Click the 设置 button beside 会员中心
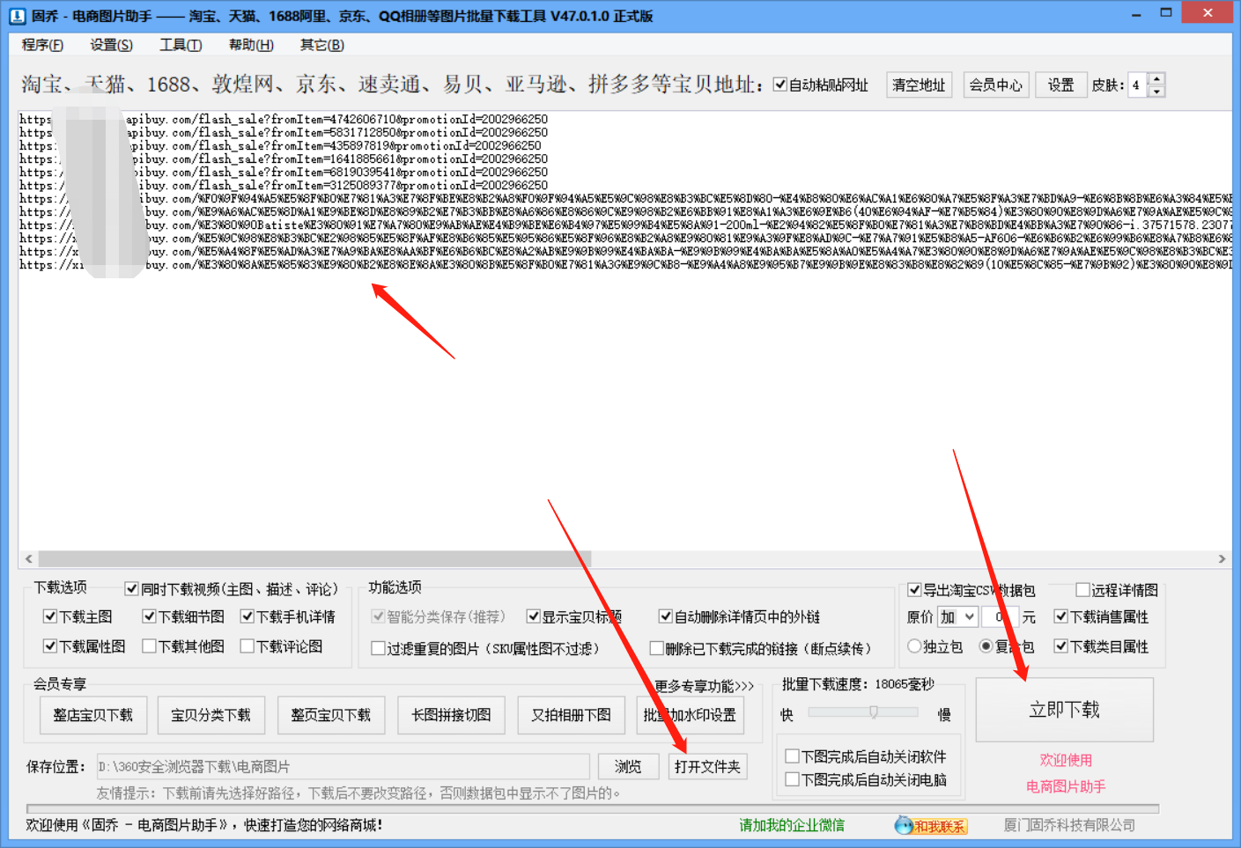 point(1060,85)
